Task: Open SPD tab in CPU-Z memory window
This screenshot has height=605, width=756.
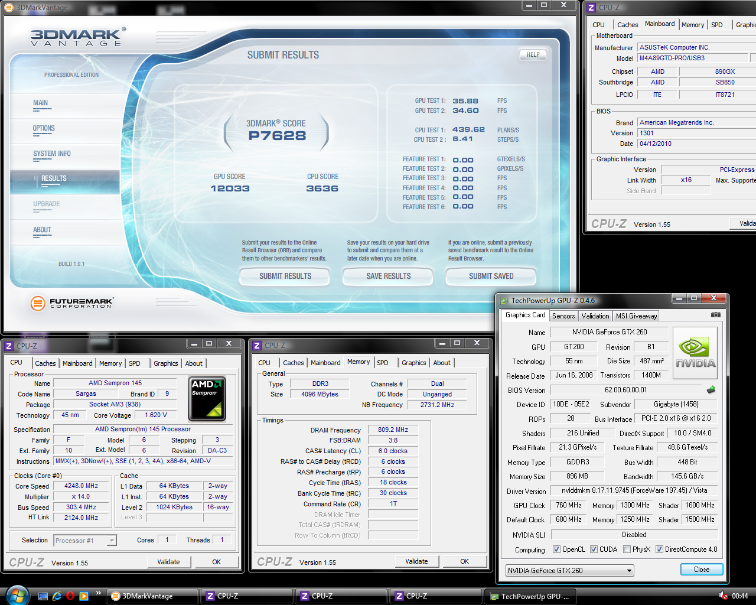Action: [383, 363]
